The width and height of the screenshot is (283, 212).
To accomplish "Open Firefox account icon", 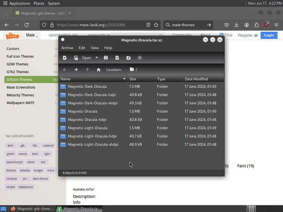I will 247,25.
